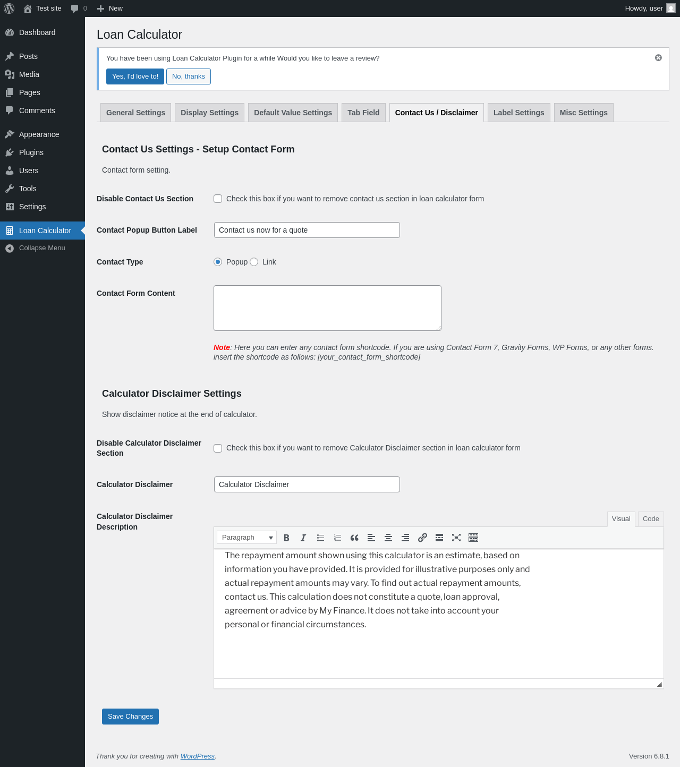Follow the WordPress footer link
The width and height of the screenshot is (680, 767).
click(x=198, y=756)
